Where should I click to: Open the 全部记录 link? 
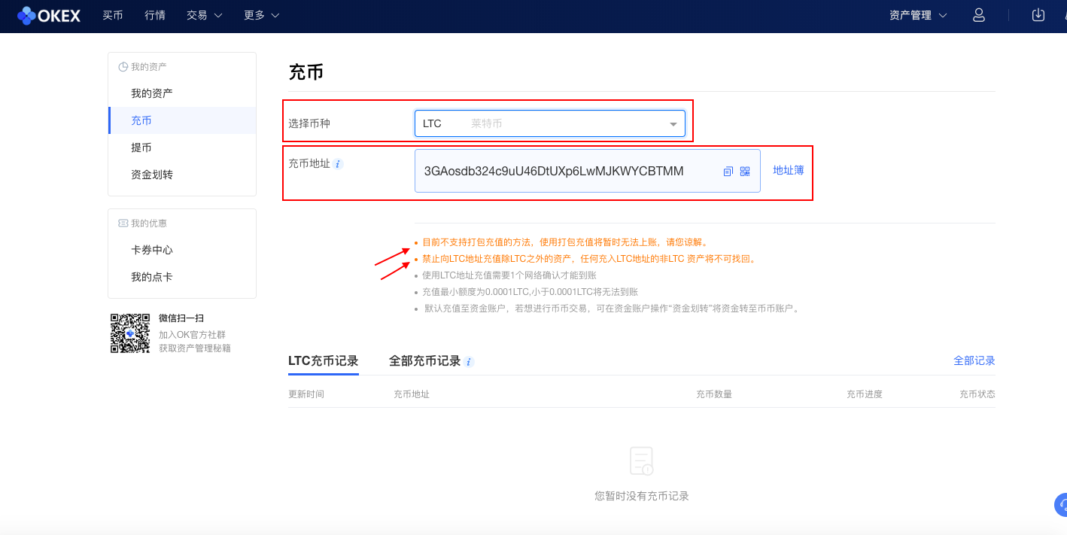click(x=974, y=360)
